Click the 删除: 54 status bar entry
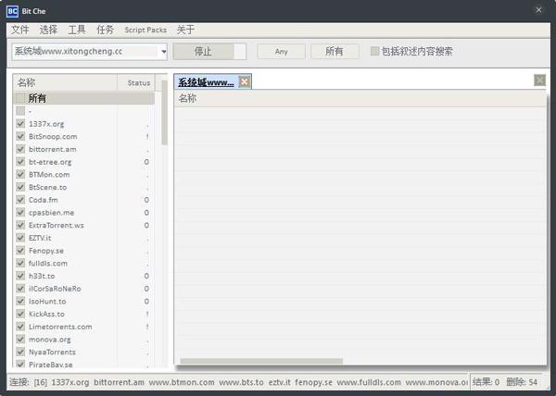The width and height of the screenshot is (556, 396). click(522, 382)
